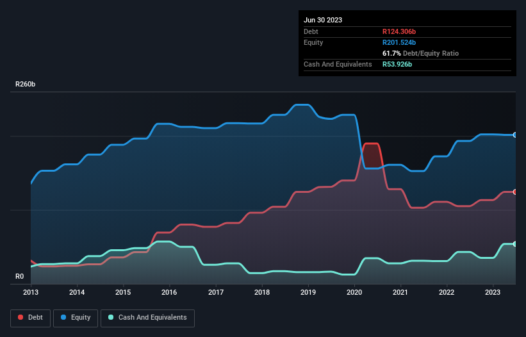Viewport: 526px width, 337px height.
Task: Select the 2013 x-axis label
Action: [x=31, y=292]
